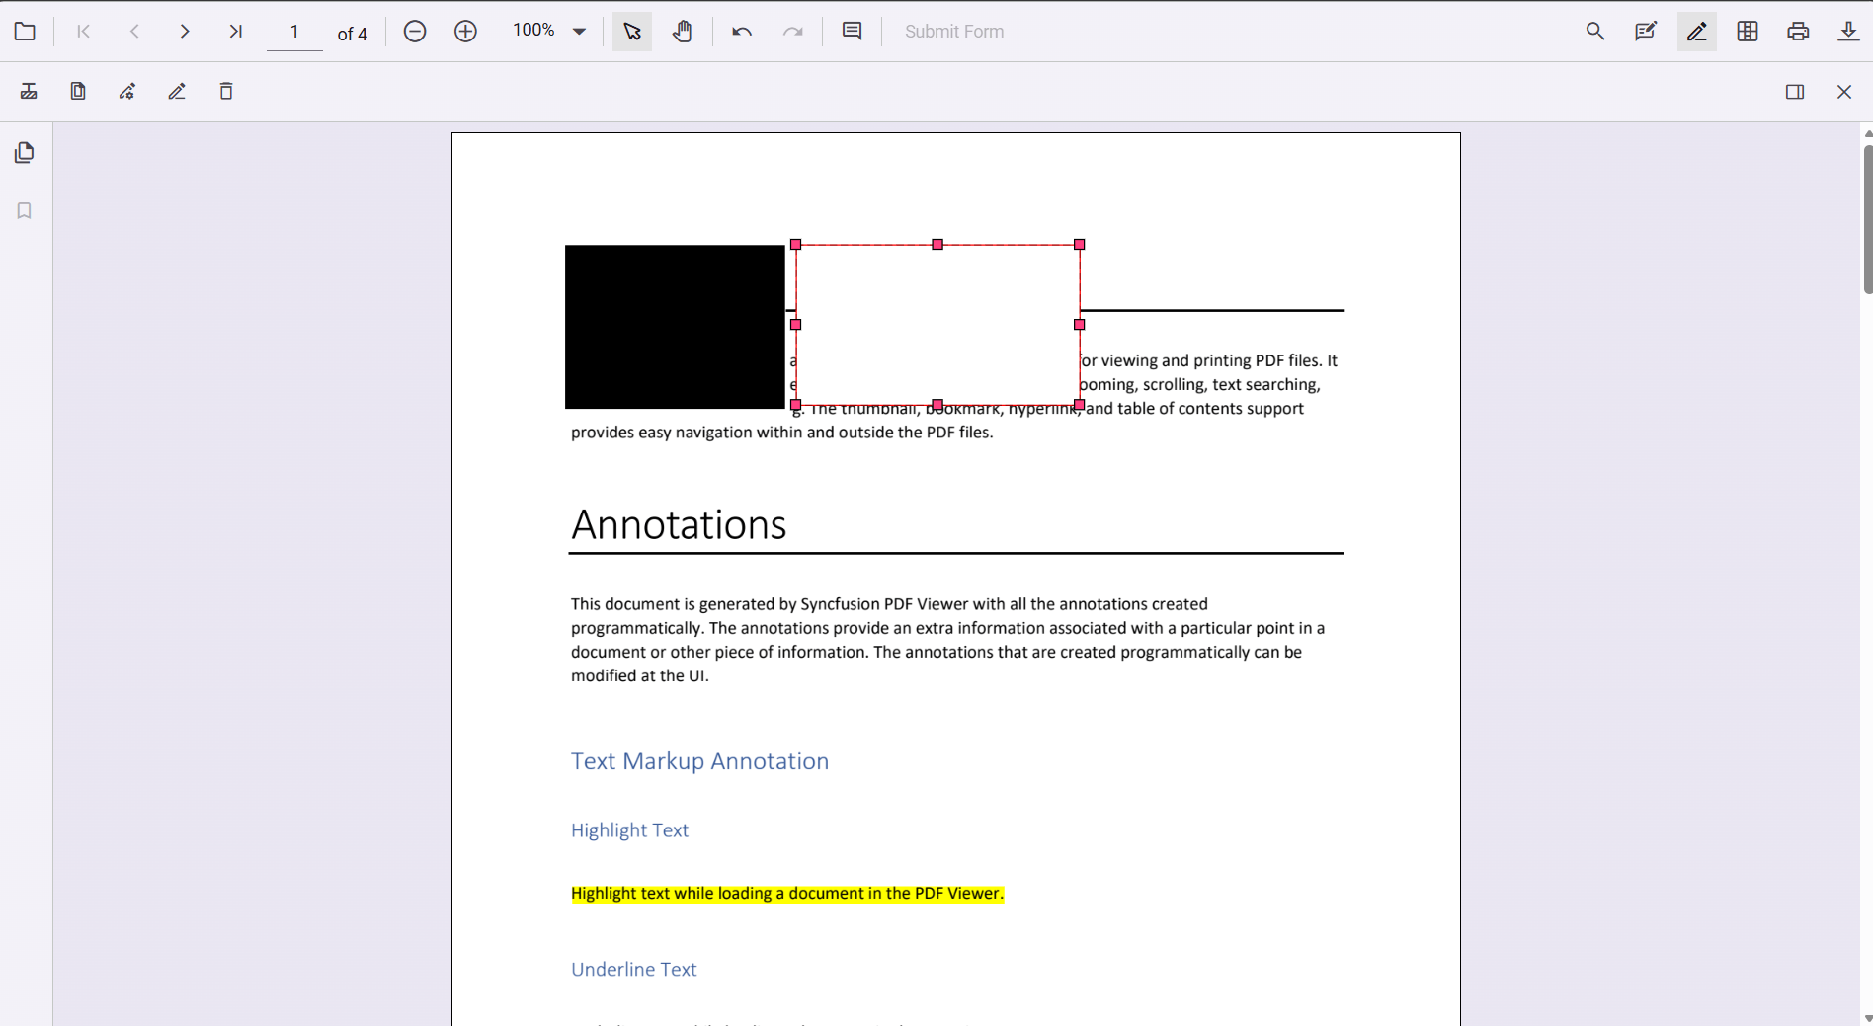The image size is (1873, 1026).
Task: Toggle the comment panel
Action: click(852, 31)
